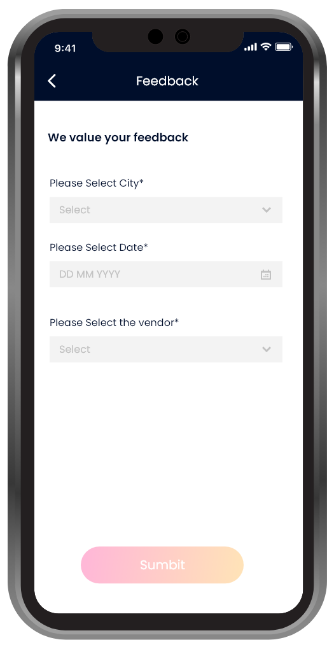Expand the vendor dropdown chevron
The image size is (334, 647).
(x=267, y=349)
